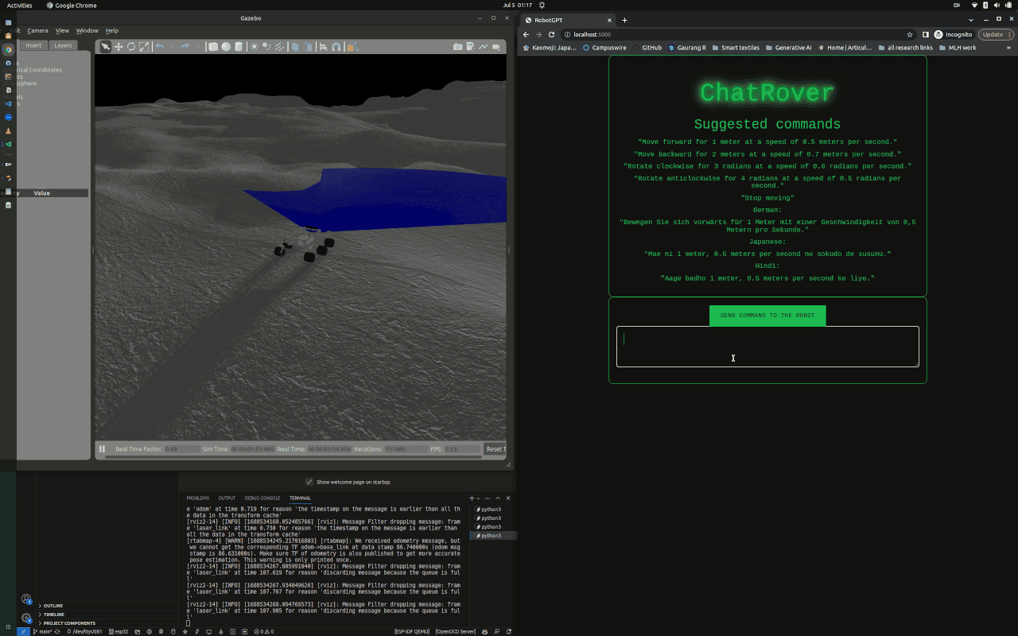Open the Gazebo Camera menu
This screenshot has height=636, width=1018.
37,30
